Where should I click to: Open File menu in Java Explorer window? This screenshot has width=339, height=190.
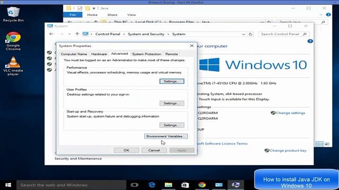coord(73,15)
